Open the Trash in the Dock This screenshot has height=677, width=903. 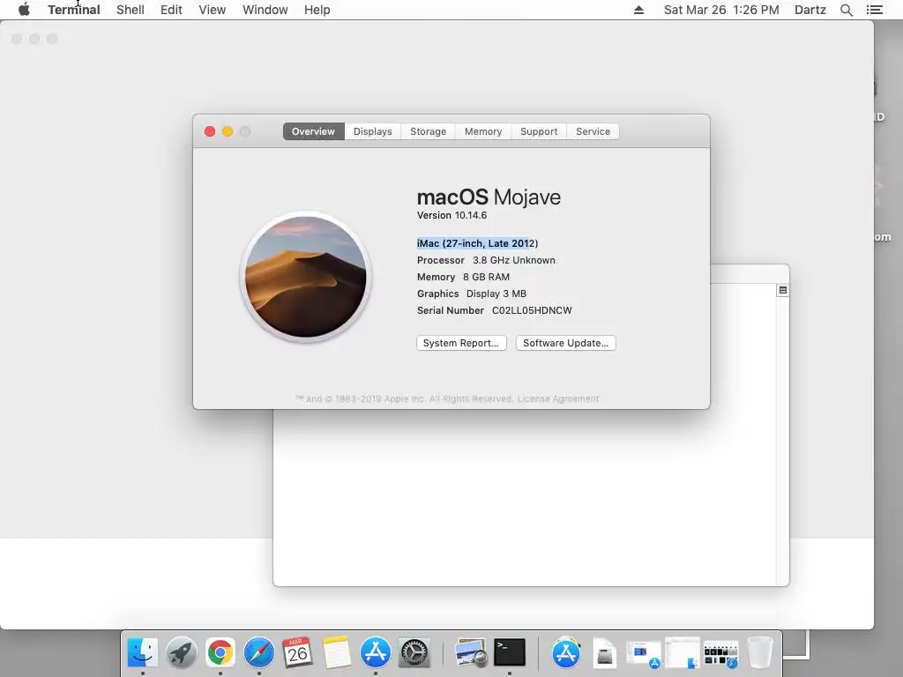[x=759, y=653]
